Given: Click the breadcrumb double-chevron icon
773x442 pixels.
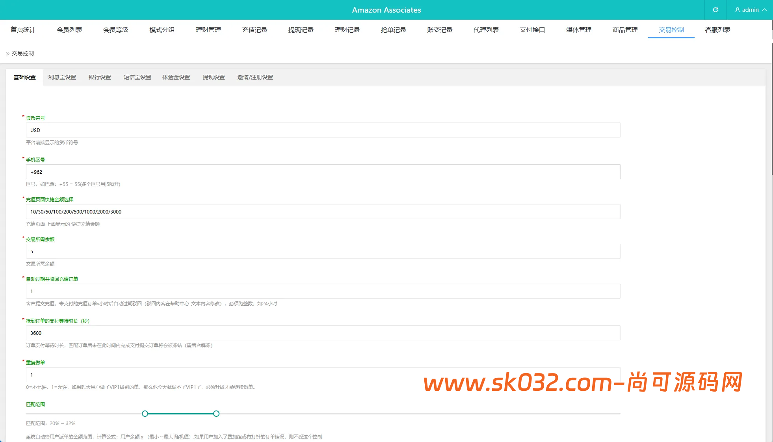Looking at the screenshot, I should click(x=7, y=54).
